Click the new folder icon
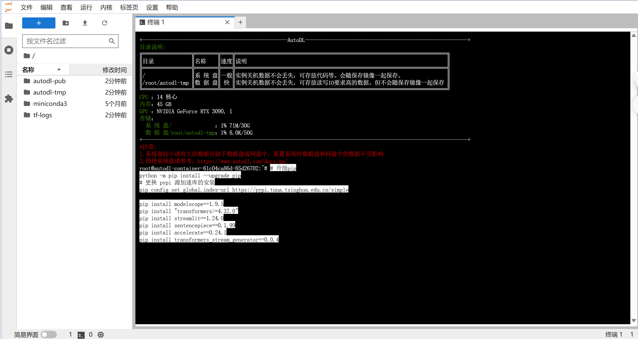638x339 pixels. (66, 23)
